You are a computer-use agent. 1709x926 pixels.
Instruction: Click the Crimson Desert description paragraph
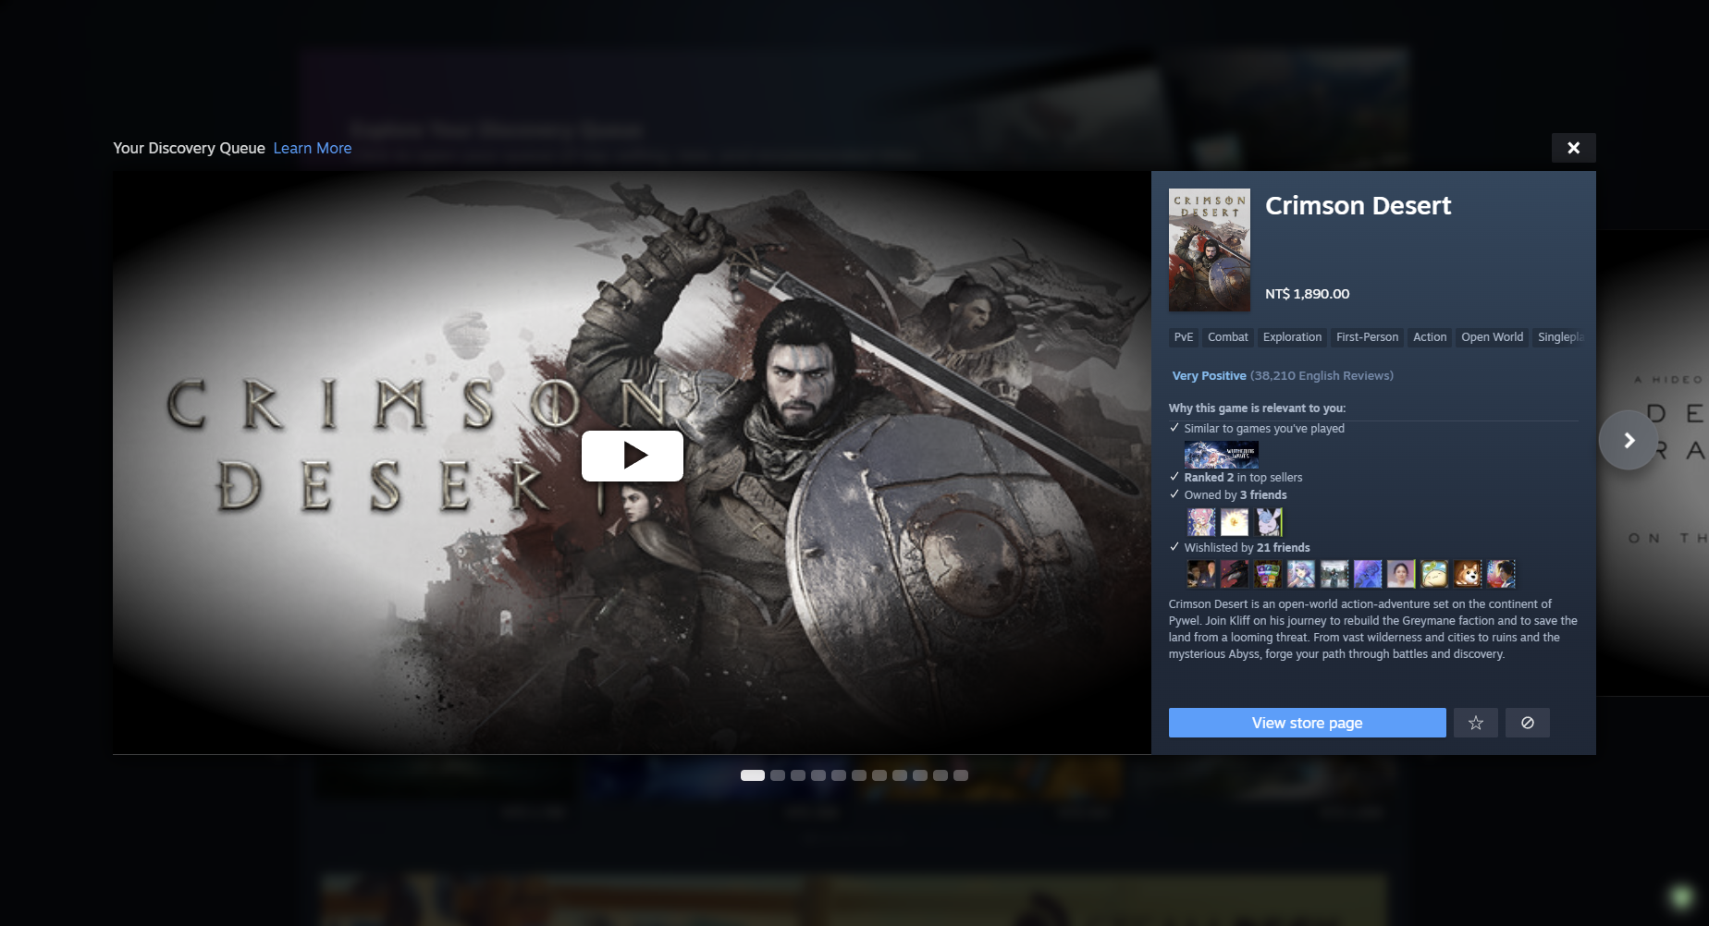1373,629
